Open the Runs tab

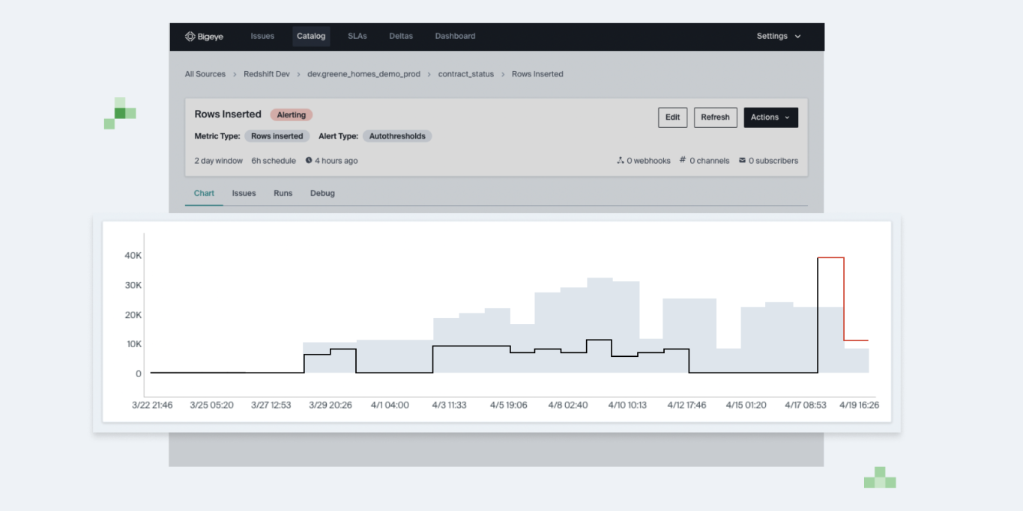pos(283,193)
